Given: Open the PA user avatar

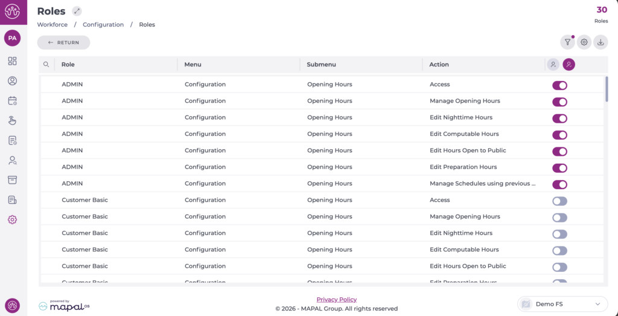Looking at the screenshot, I should click(12, 38).
